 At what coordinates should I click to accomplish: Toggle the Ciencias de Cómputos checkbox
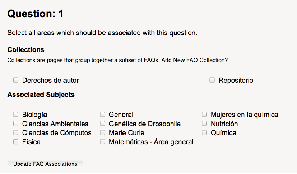(x=15, y=132)
